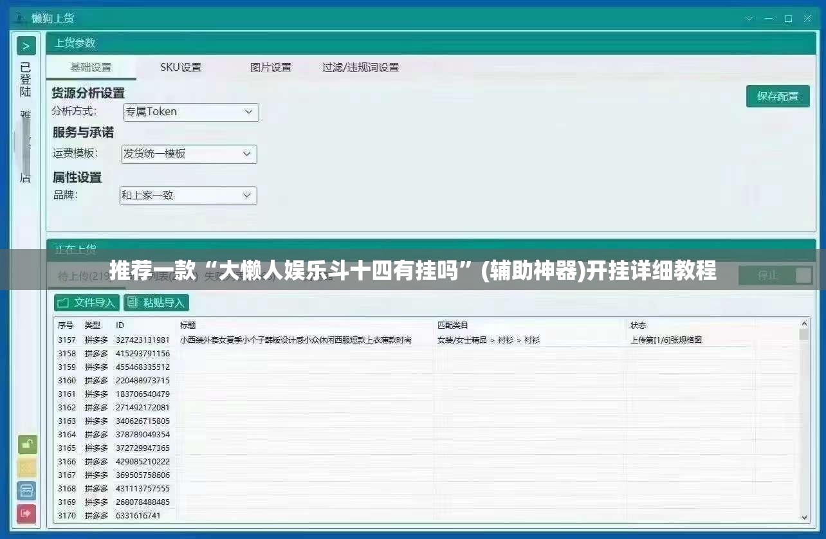Select ID 327423131981 cell
The width and height of the screenshot is (826, 539).
pos(143,340)
